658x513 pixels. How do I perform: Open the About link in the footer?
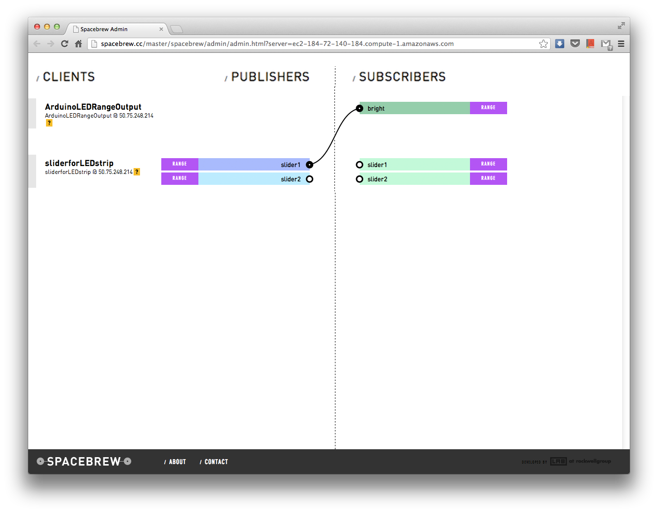click(x=175, y=462)
